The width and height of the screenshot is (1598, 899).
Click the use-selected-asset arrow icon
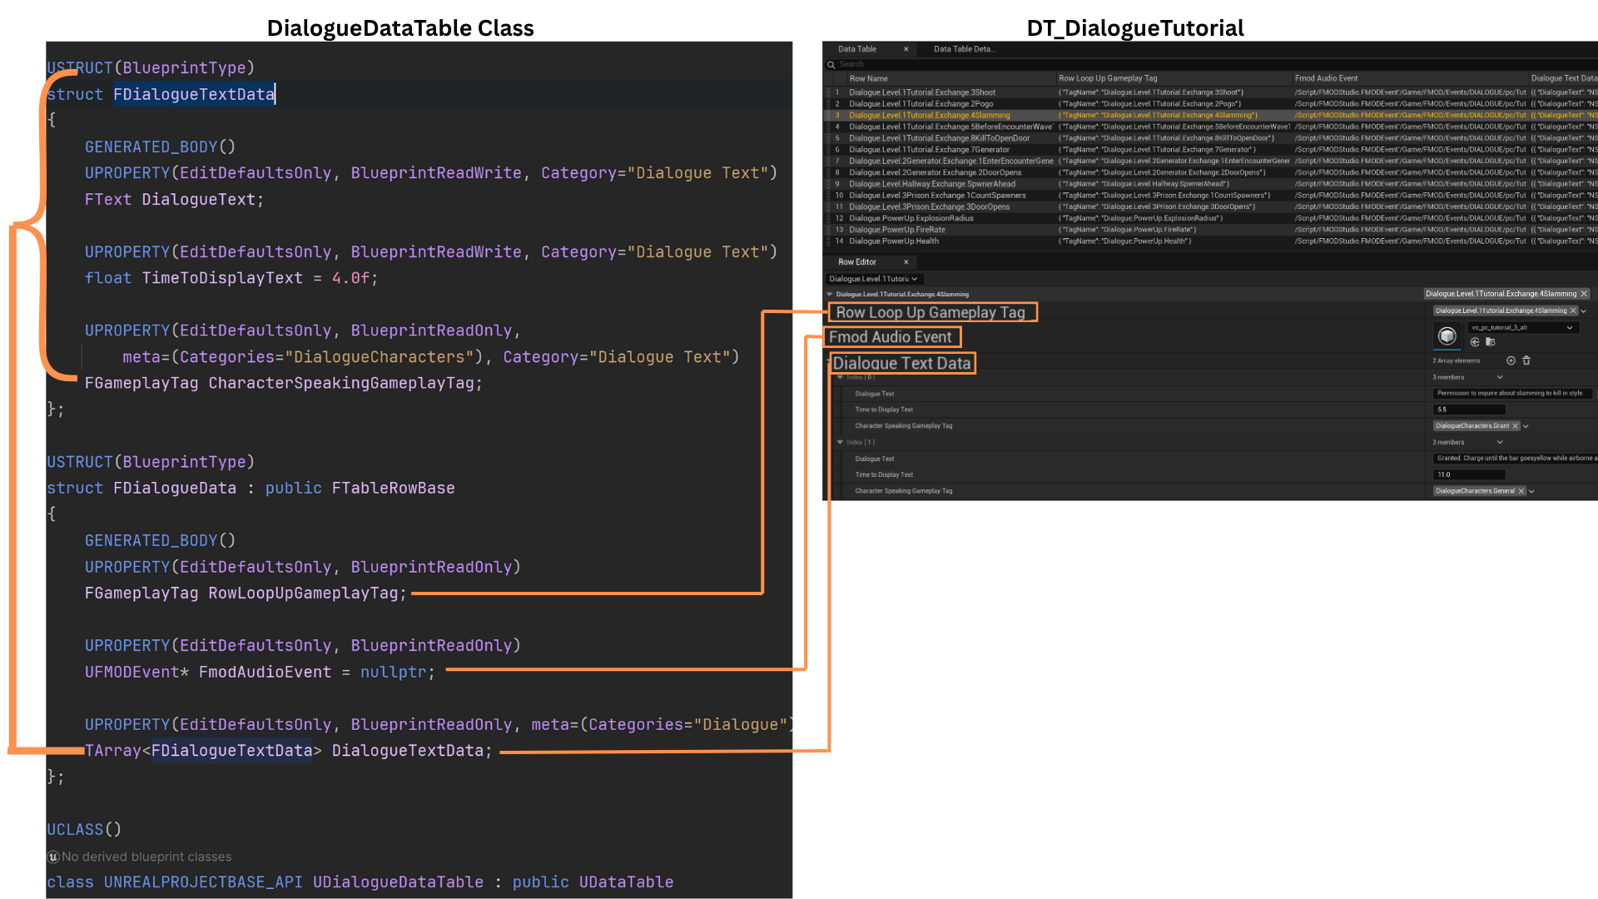(x=1475, y=342)
